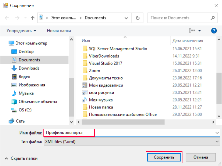Click the Refresh button in address bar
222x166 pixels.
137,18
